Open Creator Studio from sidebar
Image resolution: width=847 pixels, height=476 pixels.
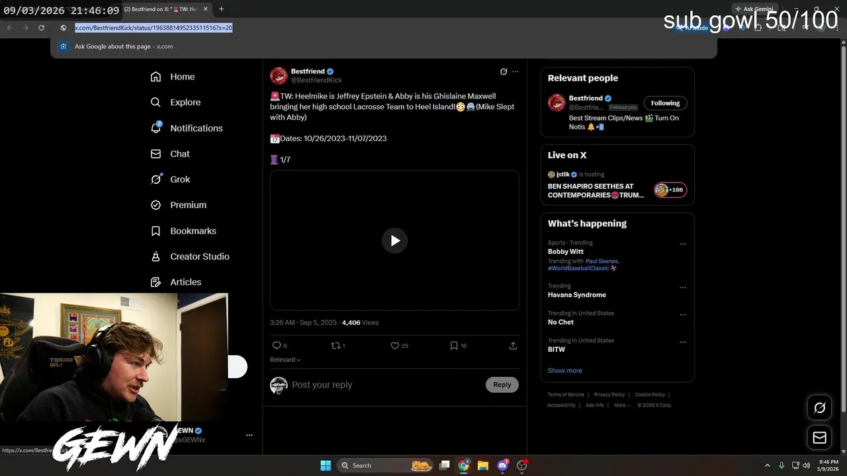pyautogui.click(x=190, y=257)
